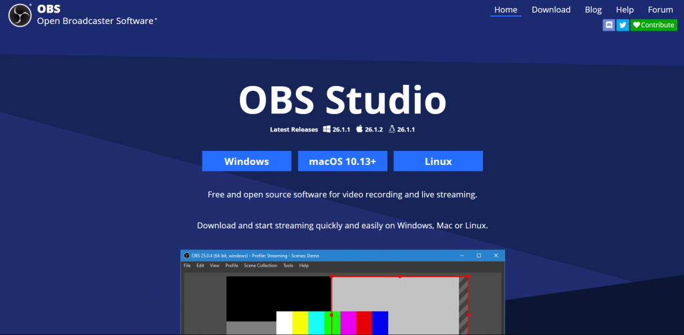Screen dimensions: 684x335
Task: Click the yellow color bar in preview
Action: coord(301,322)
